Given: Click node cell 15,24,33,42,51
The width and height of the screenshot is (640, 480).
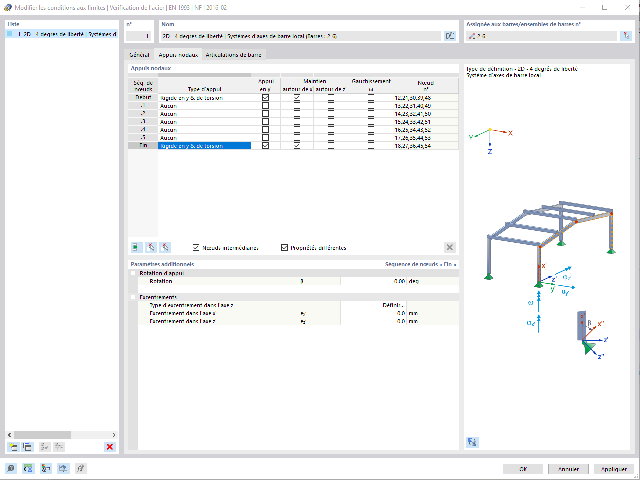Looking at the screenshot, I should tap(425, 122).
